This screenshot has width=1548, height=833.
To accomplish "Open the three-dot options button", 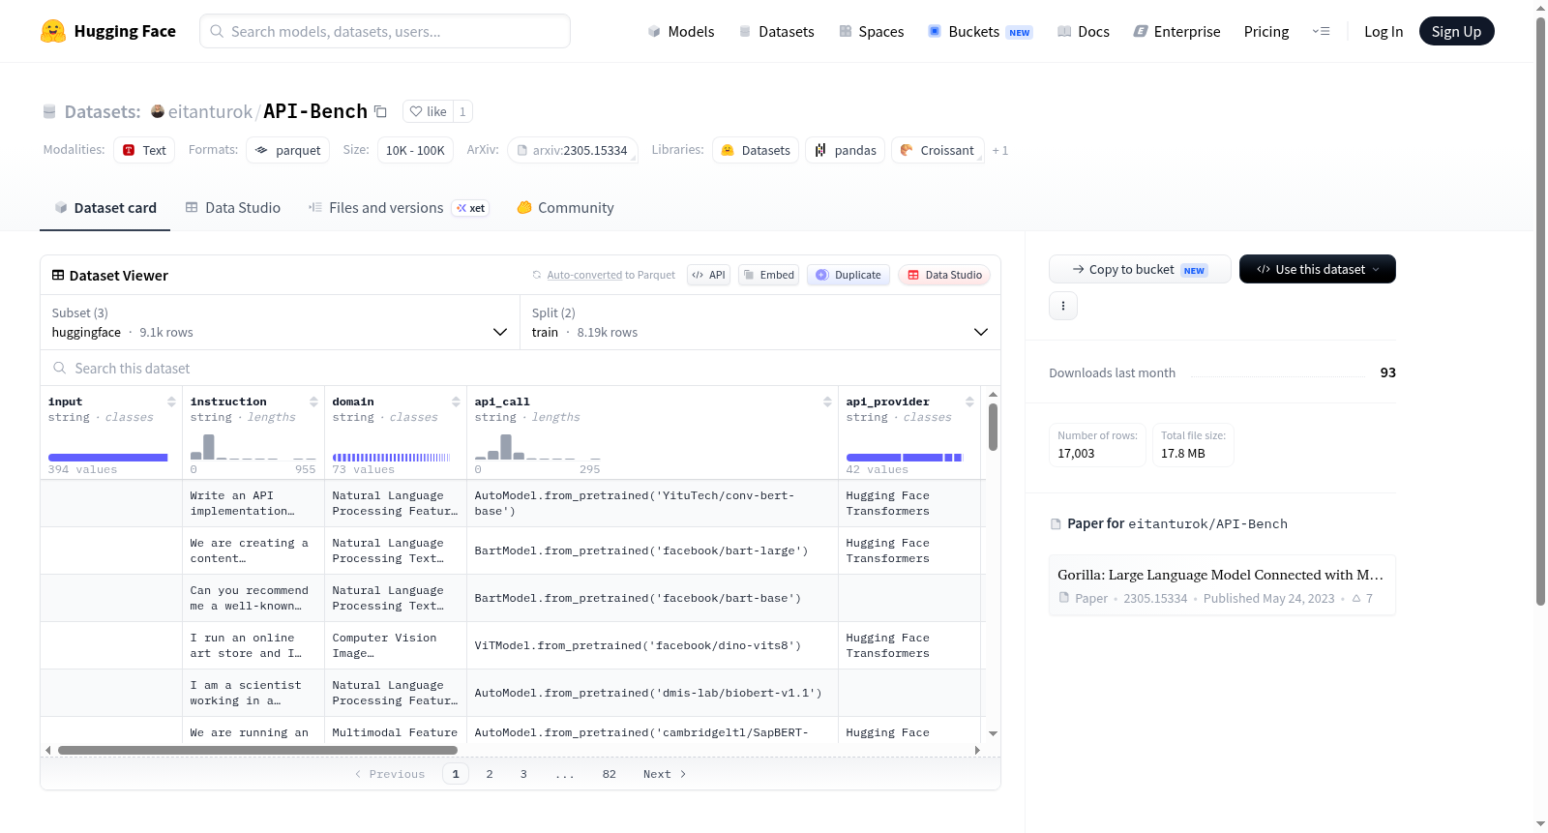I will pos(1063,306).
